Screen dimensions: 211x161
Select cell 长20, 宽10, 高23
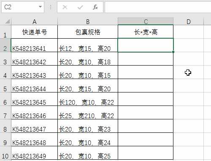point(88,126)
